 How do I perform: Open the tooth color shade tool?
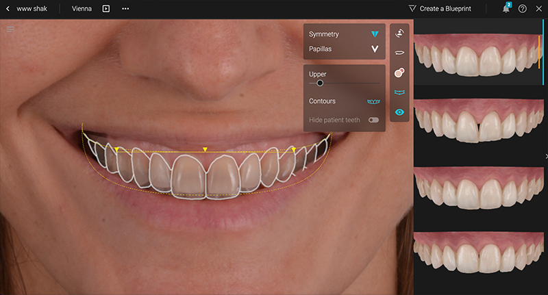click(x=399, y=73)
